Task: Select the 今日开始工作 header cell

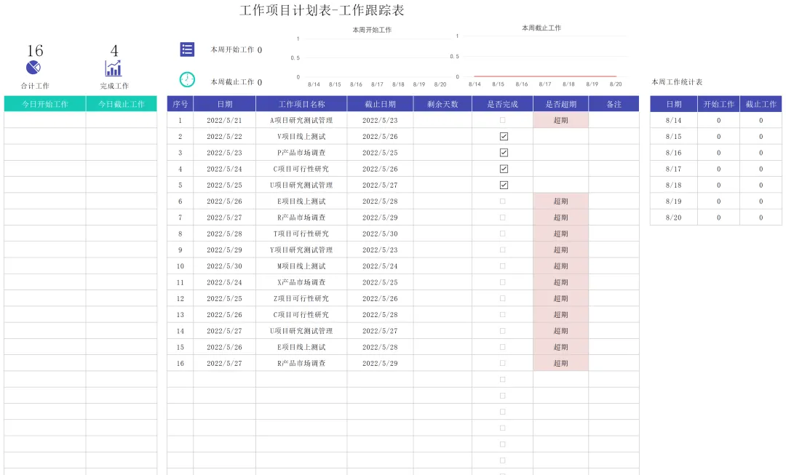Action: click(45, 104)
